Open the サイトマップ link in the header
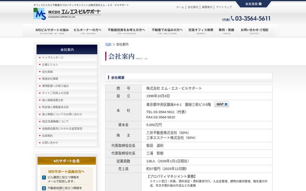Viewport: 306px width, 191px height. [224, 7]
